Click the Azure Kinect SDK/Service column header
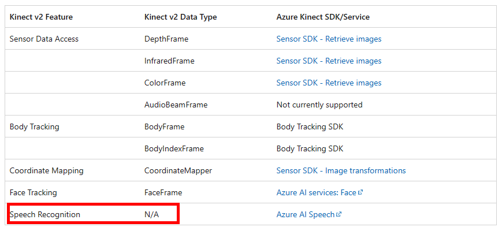 point(323,17)
